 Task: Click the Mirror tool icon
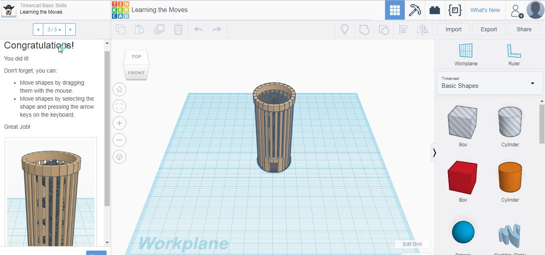click(x=422, y=29)
